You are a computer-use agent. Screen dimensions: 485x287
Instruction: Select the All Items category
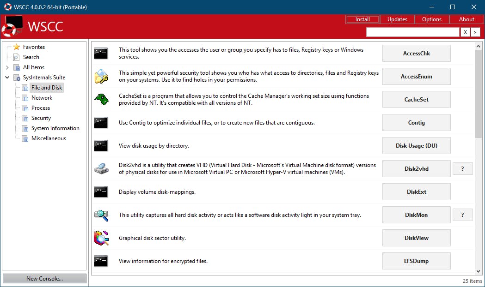pos(33,67)
